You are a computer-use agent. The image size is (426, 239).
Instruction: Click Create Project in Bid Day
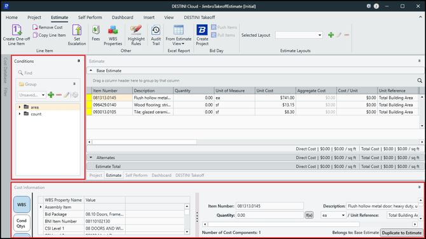click(x=202, y=35)
